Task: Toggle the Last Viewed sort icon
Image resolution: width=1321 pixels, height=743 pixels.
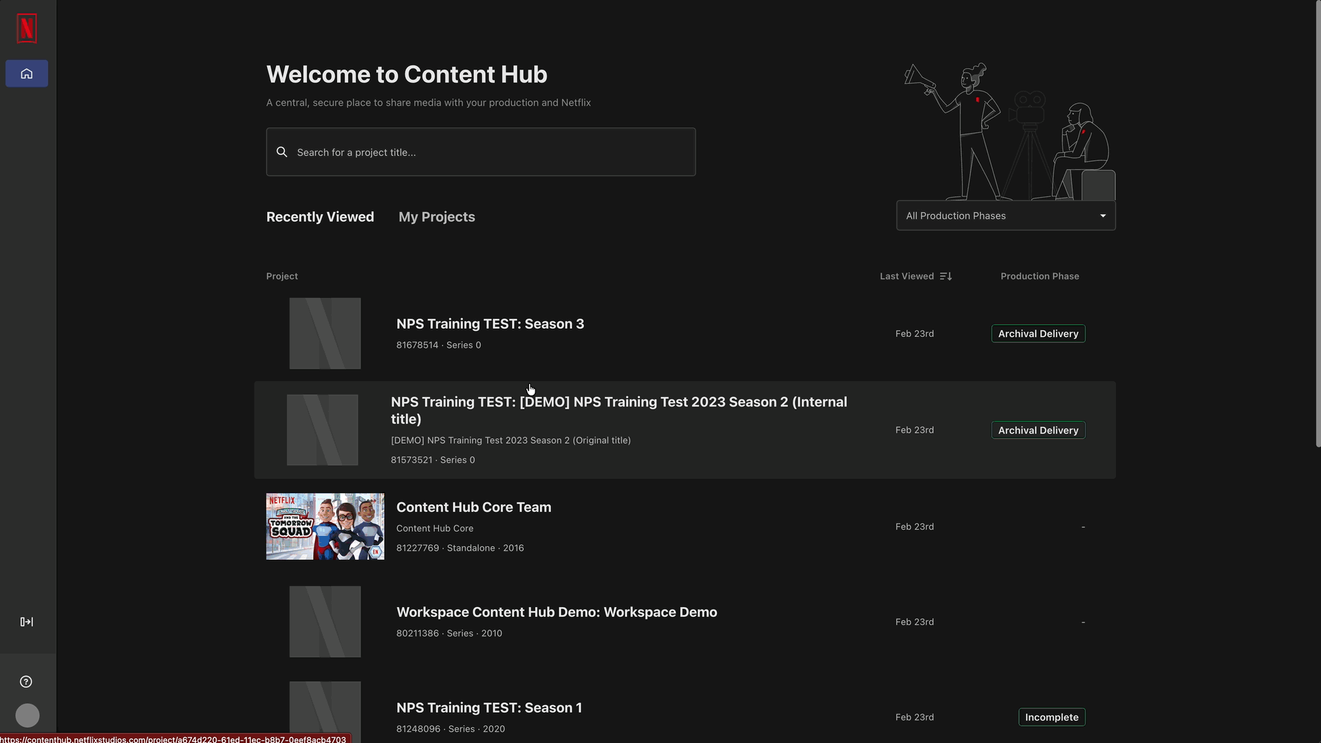Action: [x=946, y=276]
